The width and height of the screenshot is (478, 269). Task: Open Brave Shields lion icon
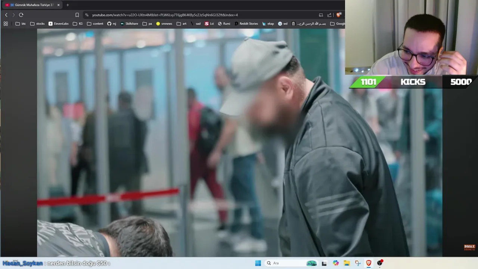click(x=339, y=15)
